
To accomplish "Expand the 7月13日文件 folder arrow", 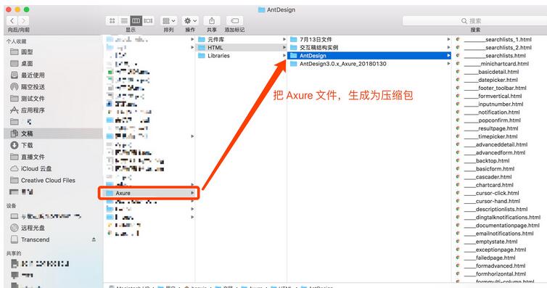I will point(448,39).
